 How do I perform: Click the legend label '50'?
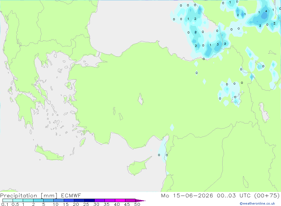tap(137, 204)
